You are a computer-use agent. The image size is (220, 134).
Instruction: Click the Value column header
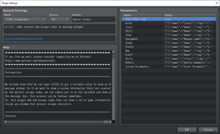(188, 15)
